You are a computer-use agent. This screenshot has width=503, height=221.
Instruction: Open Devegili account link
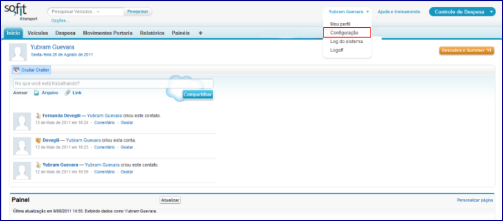coord(51,140)
